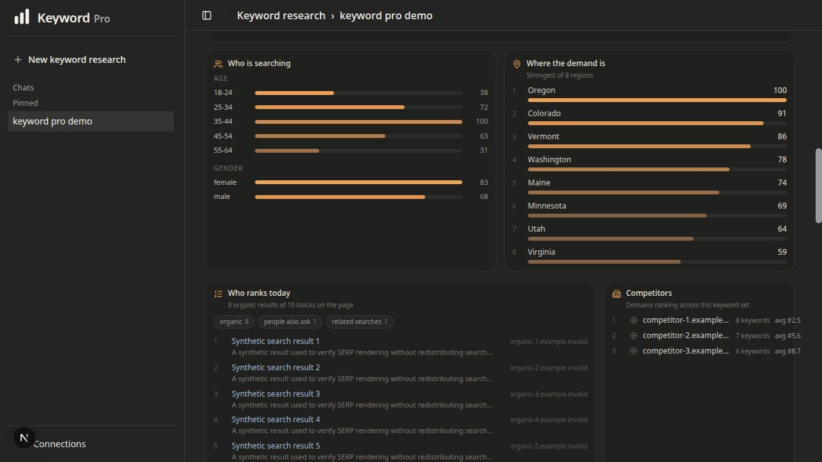822x462 pixels.
Task: Click the female gender bar
Action: tap(358, 182)
